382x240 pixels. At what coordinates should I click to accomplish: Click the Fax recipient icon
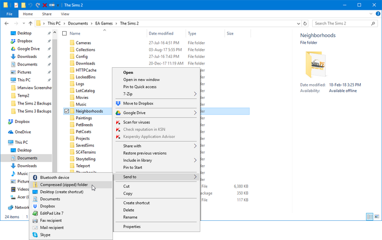[35, 220]
